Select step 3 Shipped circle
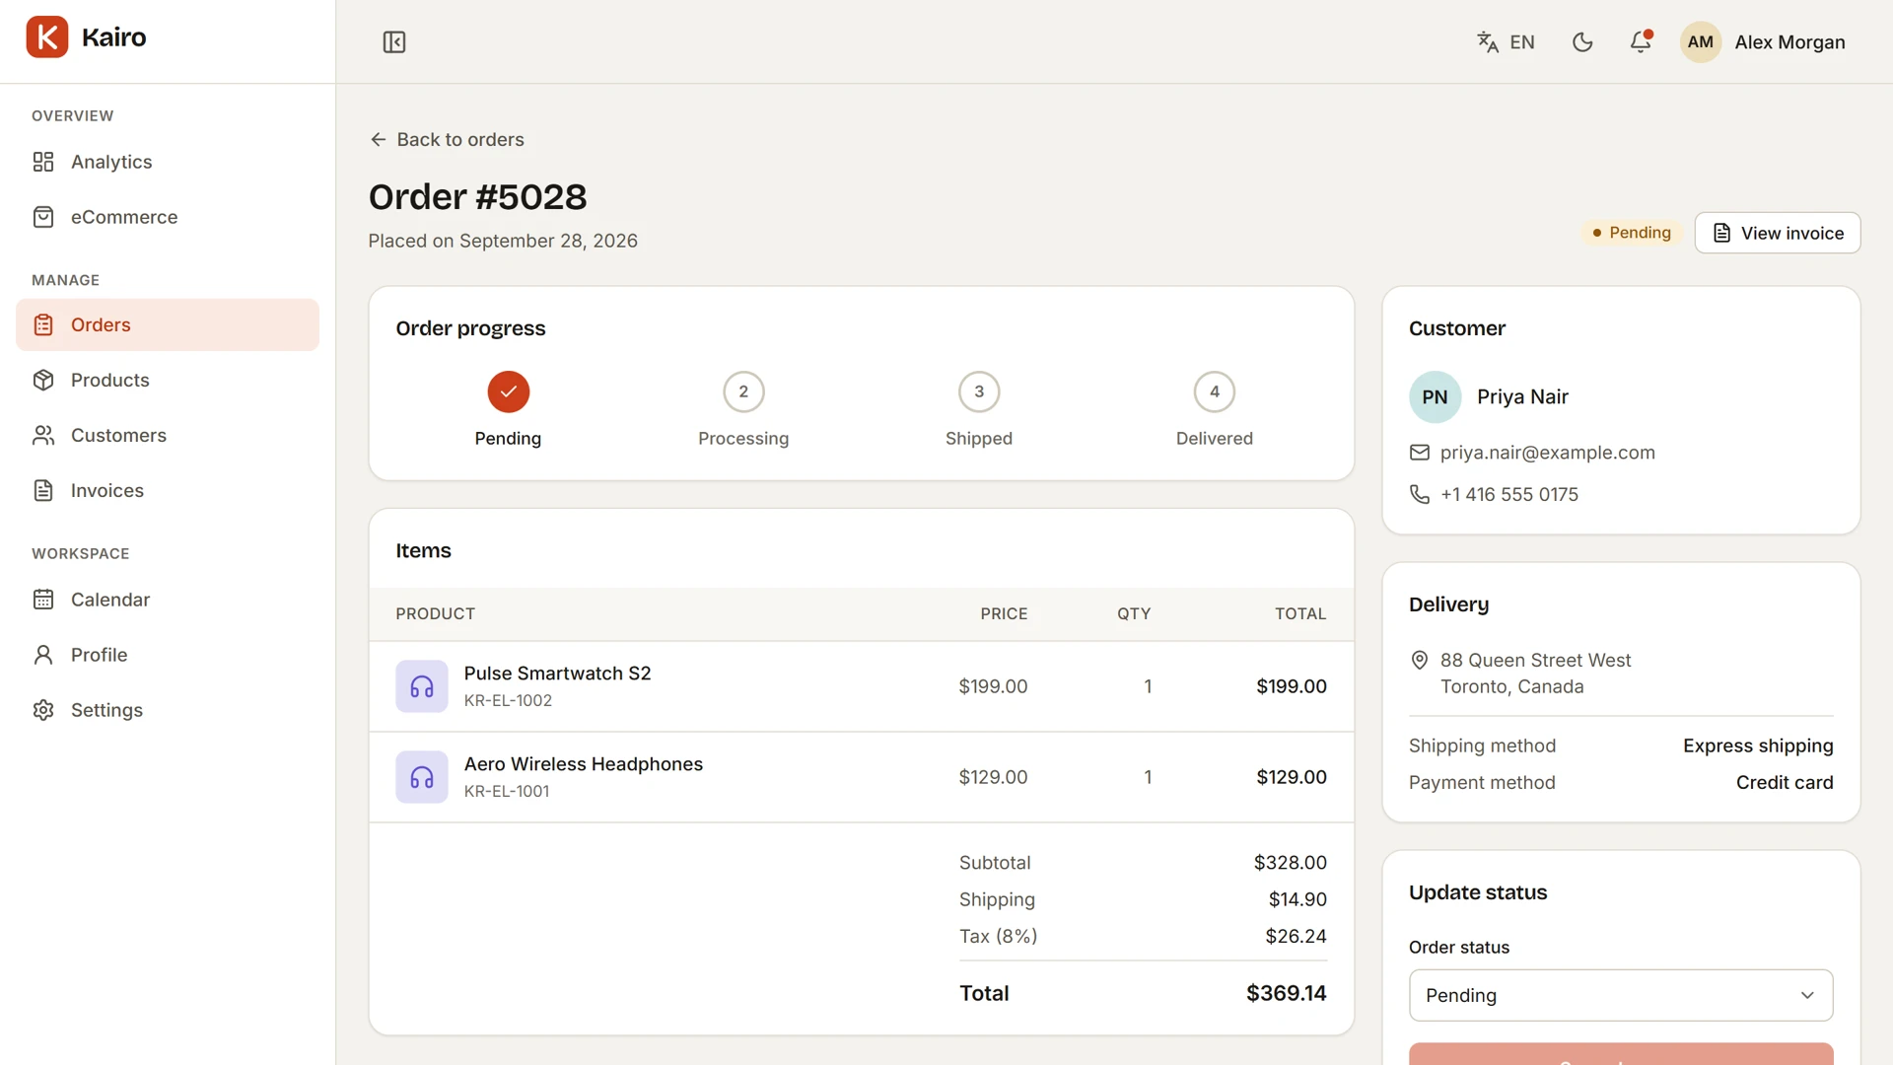The height and width of the screenshot is (1065, 1893). [x=979, y=392]
